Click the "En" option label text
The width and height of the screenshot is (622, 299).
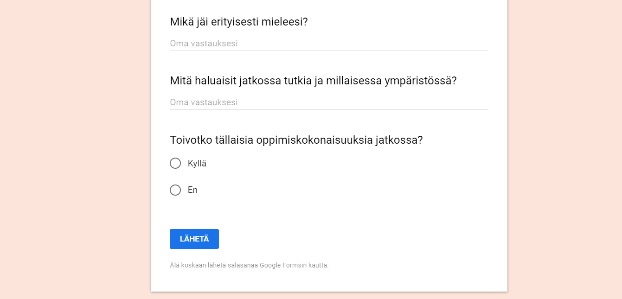click(192, 190)
